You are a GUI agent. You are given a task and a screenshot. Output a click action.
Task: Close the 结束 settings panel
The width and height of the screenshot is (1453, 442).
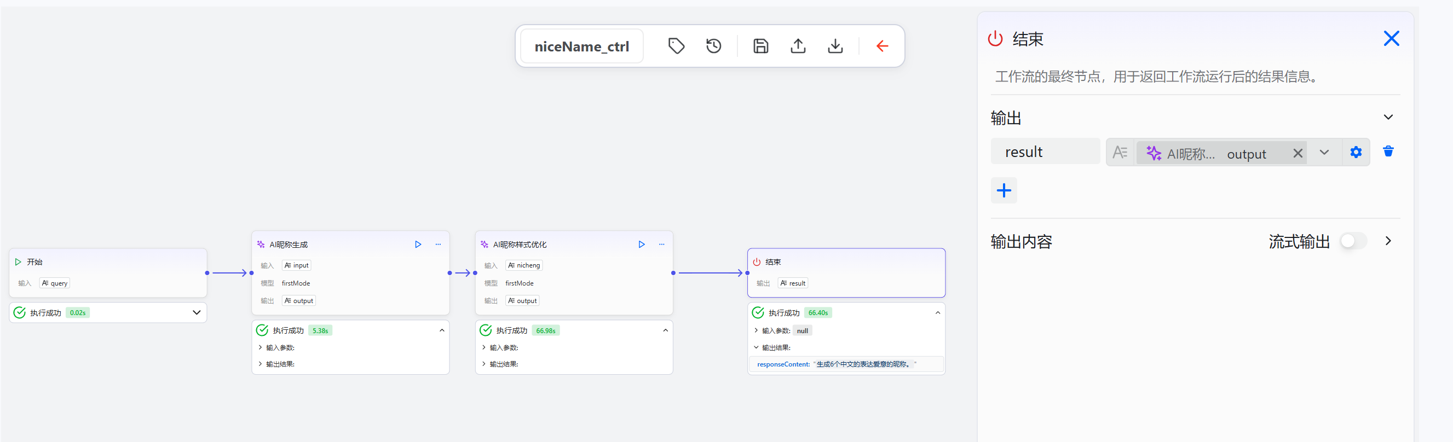click(x=1391, y=38)
